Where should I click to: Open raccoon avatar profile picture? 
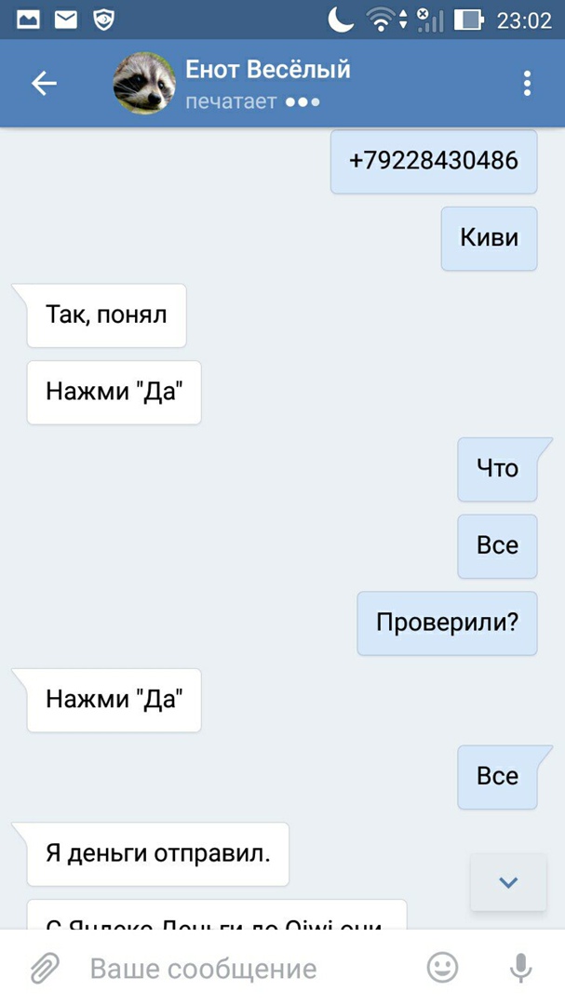point(144,84)
